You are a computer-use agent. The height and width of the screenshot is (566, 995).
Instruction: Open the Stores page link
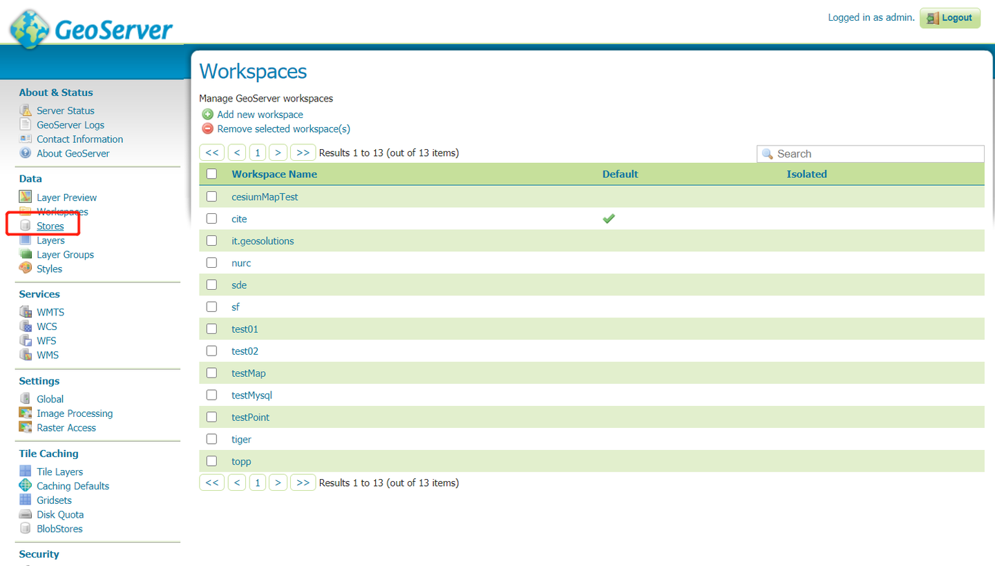(x=50, y=226)
